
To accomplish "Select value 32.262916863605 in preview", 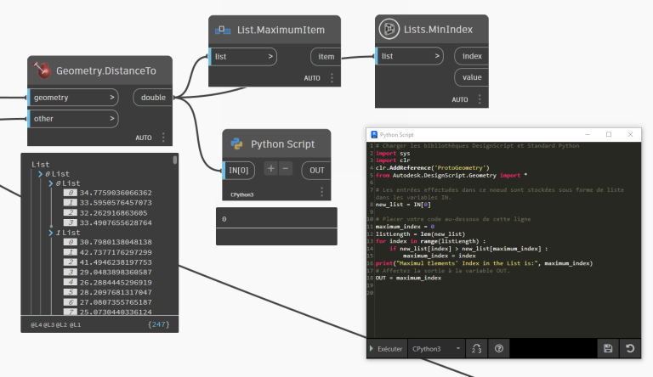I will pos(113,212).
